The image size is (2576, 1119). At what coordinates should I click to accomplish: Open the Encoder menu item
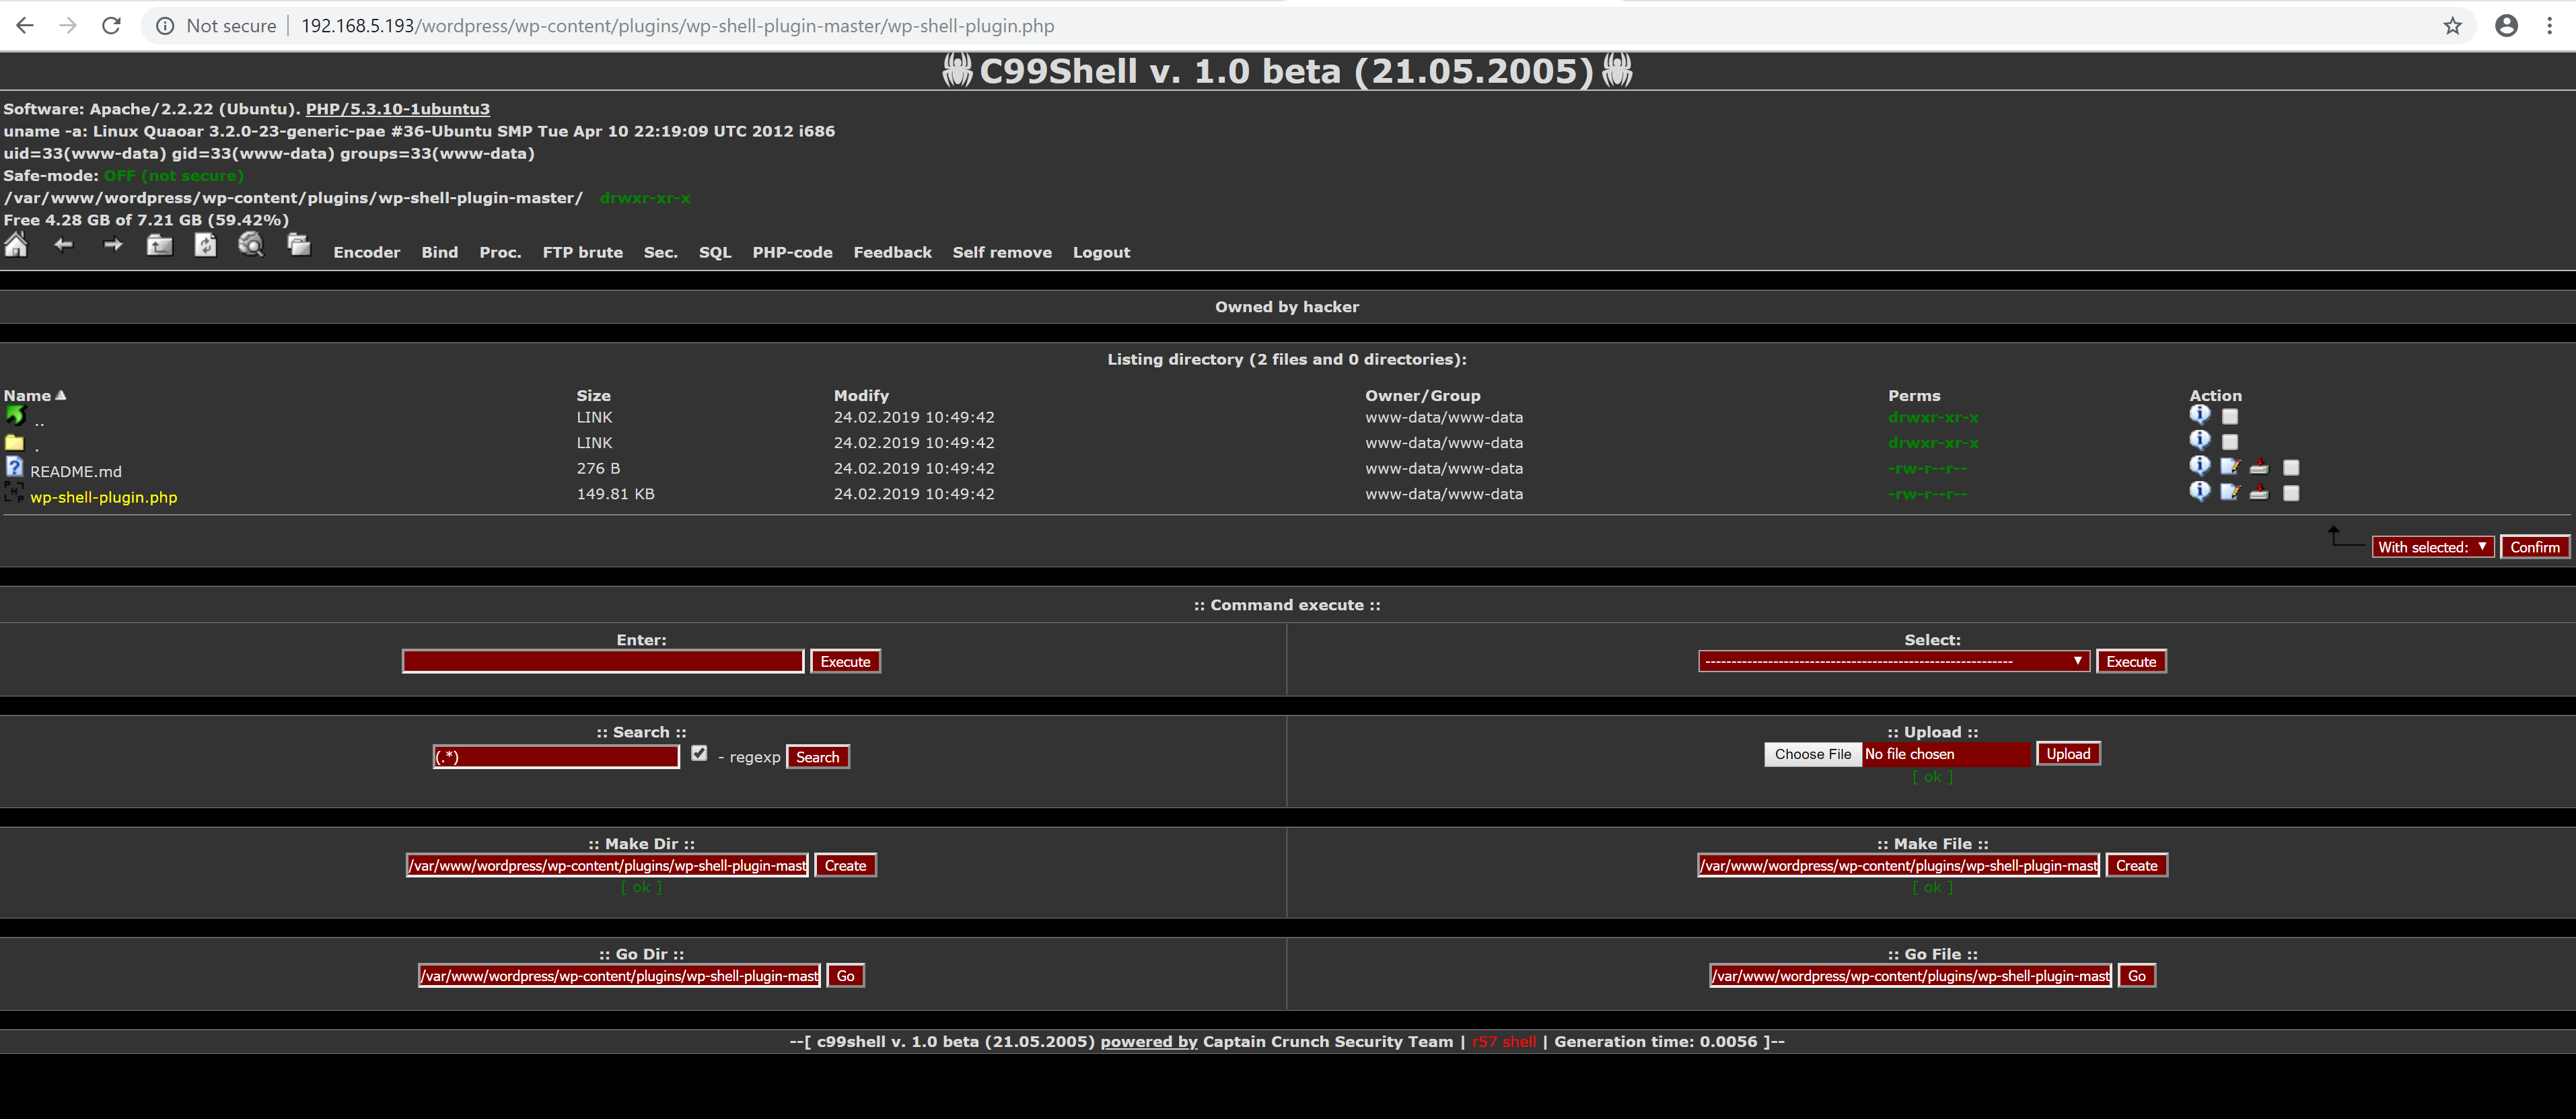tap(366, 252)
